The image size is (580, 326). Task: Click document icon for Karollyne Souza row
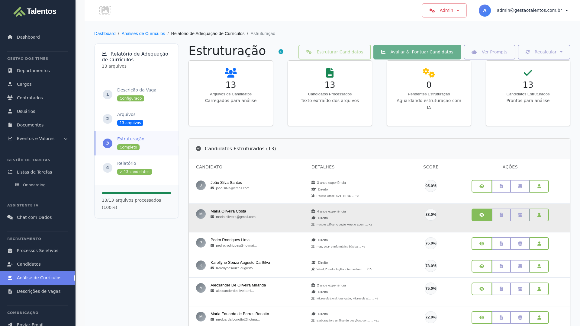[501, 266]
